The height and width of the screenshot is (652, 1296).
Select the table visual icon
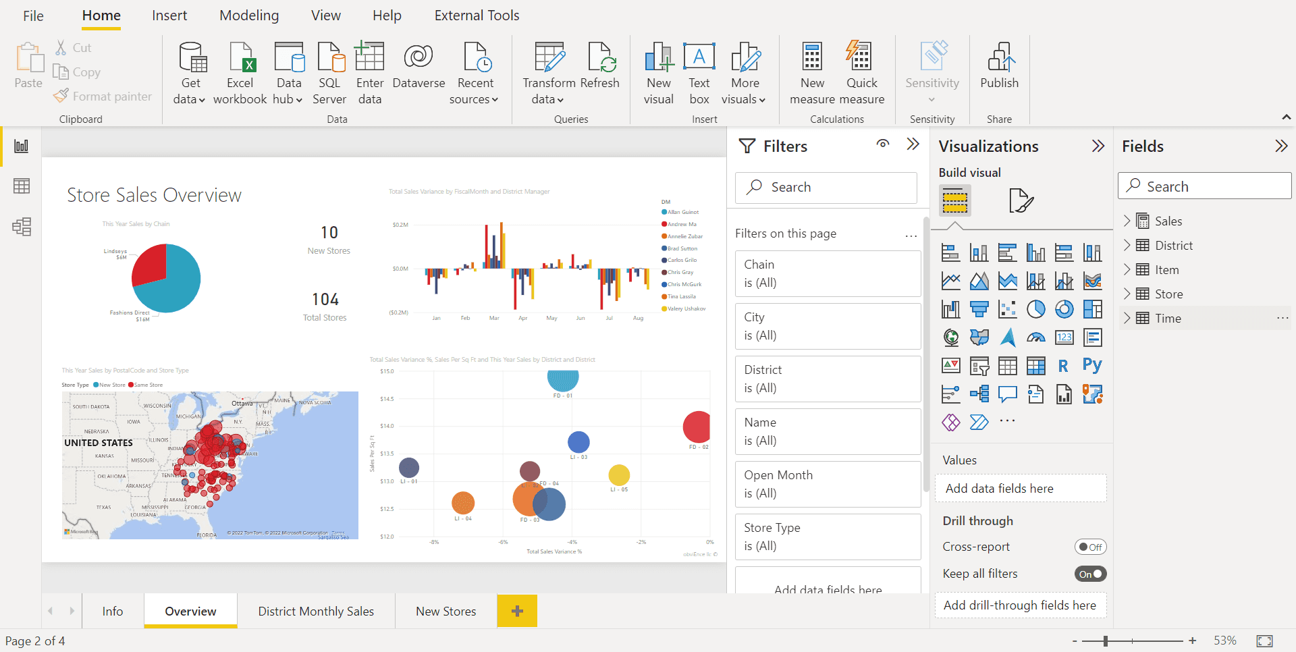pyautogui.click(x=1007, y=366)
